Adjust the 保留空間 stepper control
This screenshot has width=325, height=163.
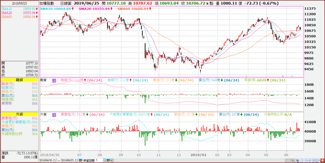104,160
